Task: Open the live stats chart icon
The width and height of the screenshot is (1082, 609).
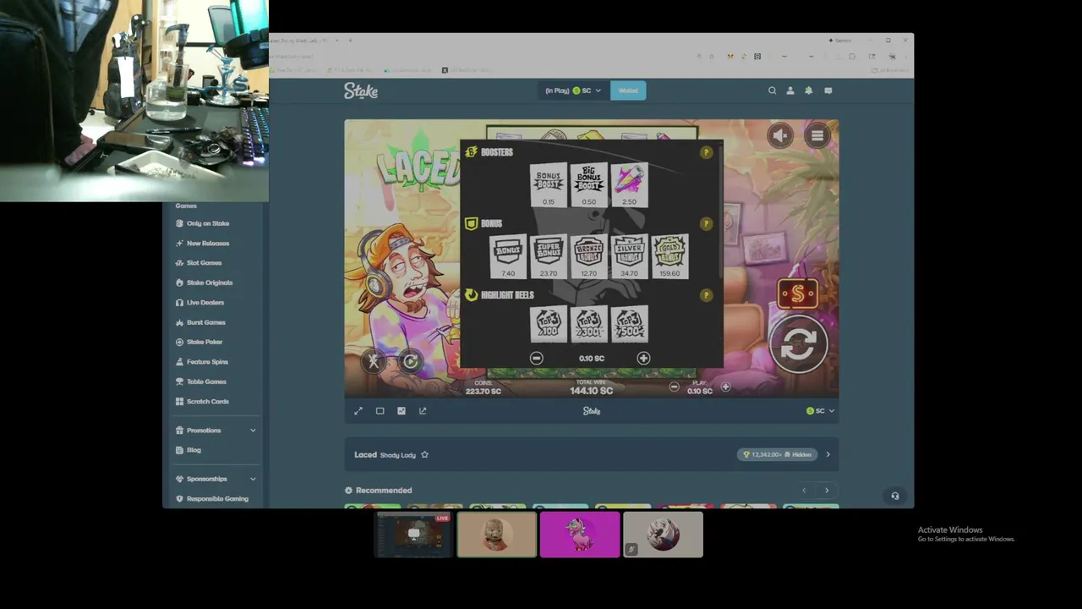Action: click(x=402, y=411)
